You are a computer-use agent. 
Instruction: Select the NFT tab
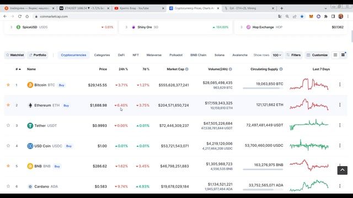(136, 55)
